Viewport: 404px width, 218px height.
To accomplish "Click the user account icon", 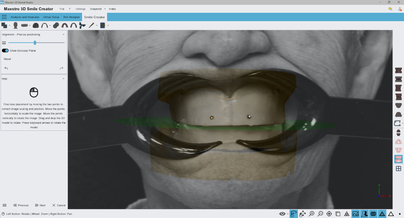I will pyautogui.click(x=399, y=9).
